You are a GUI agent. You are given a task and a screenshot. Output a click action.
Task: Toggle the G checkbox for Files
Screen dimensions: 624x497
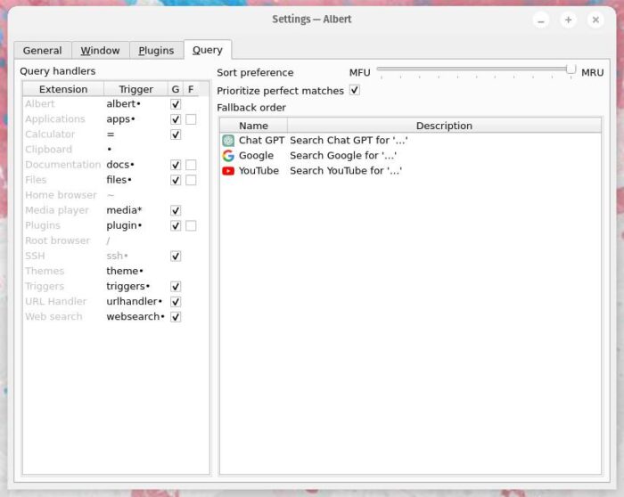coord(176,180)
